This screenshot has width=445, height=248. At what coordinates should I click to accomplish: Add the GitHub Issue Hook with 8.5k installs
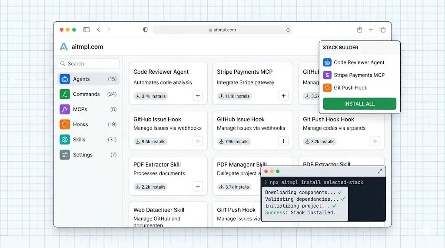click(198, 141)
